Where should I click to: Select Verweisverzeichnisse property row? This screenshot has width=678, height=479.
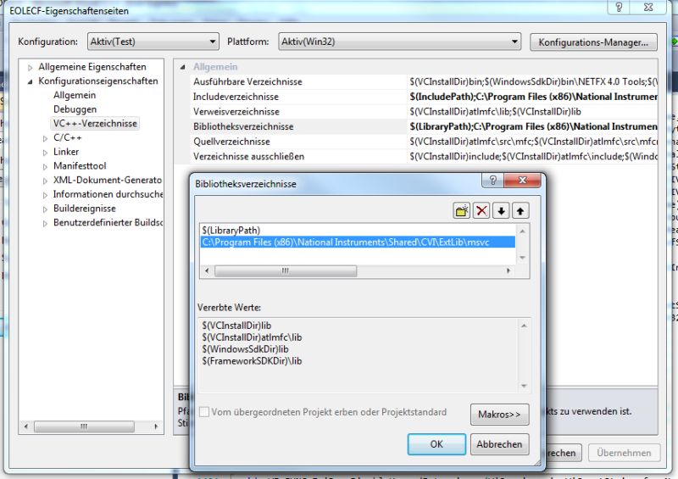pyautogui.click(x=424, y=112)
